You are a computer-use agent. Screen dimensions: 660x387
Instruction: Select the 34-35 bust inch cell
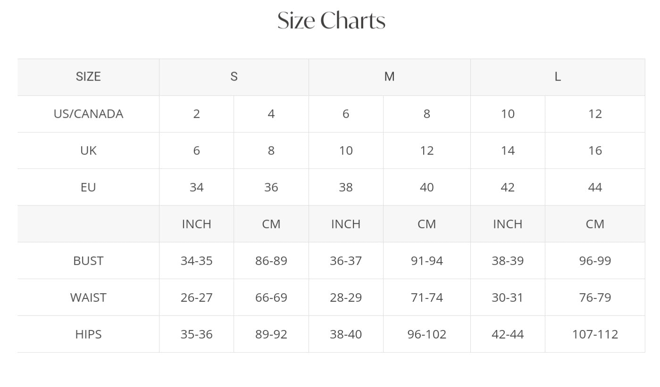[196, 261]
